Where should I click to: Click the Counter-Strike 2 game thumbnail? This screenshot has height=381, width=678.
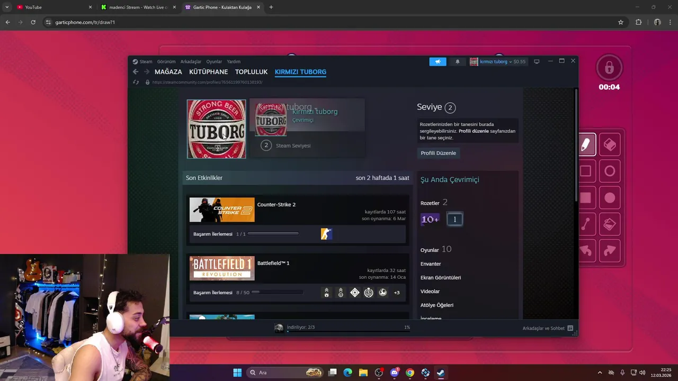coord(222,210)
